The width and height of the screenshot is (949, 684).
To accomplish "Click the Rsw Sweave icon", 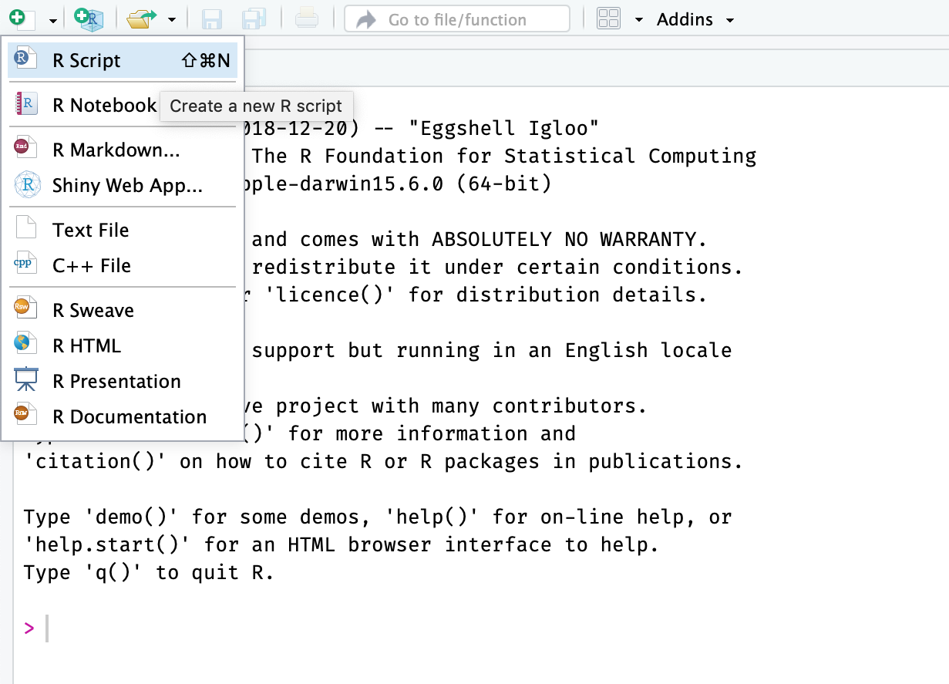I will [x=26, y=308].
